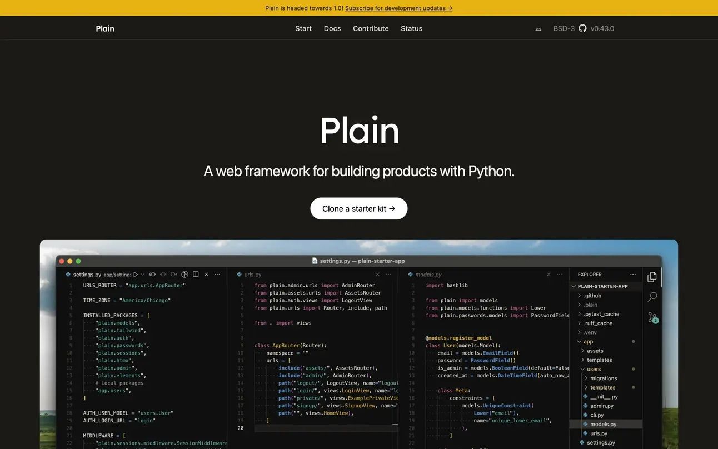Click the class Meta line in models.py
Viewport: 718px width, 449px height.
[x=454, y=390]
